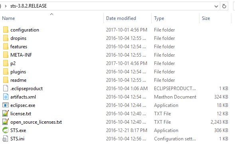The image size is (235, 150).
Task: Click the 2016-12-21 8:17 PM date
Action: [x=126, y=130]
